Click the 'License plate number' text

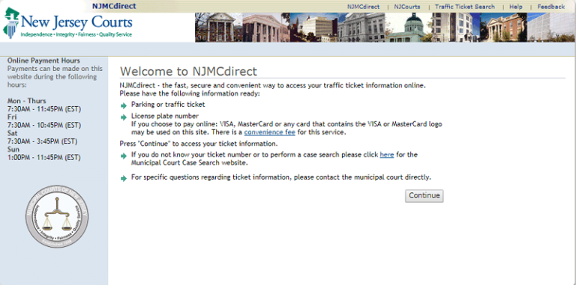[165, 116]
